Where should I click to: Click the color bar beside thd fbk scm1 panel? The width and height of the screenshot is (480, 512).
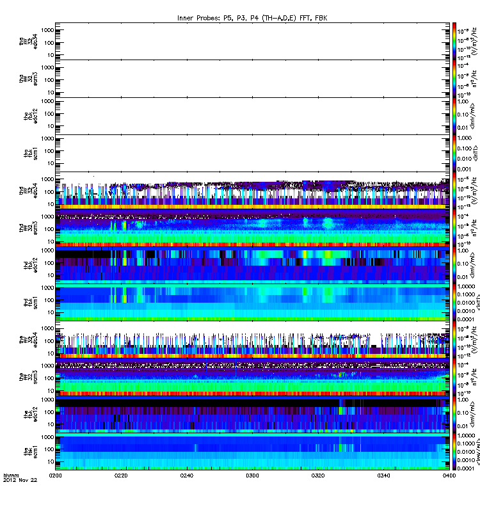coord(454,302)
